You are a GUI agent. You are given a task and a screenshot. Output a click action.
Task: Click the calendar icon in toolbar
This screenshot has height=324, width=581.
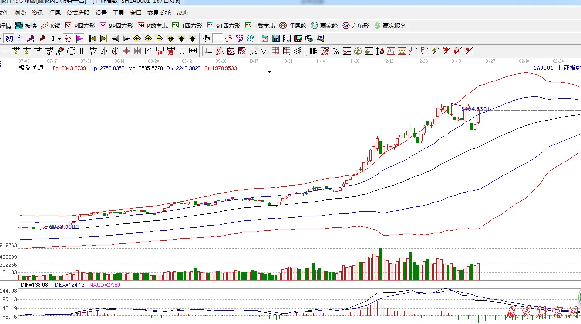[x=265, y=39]
